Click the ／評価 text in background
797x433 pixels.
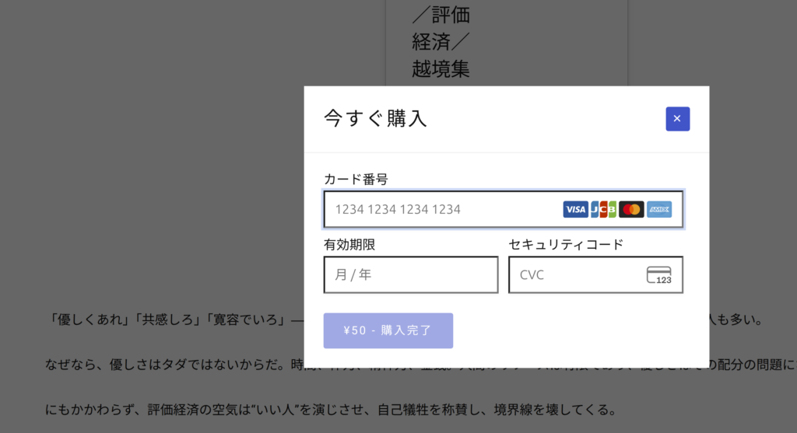pos(441,16)
